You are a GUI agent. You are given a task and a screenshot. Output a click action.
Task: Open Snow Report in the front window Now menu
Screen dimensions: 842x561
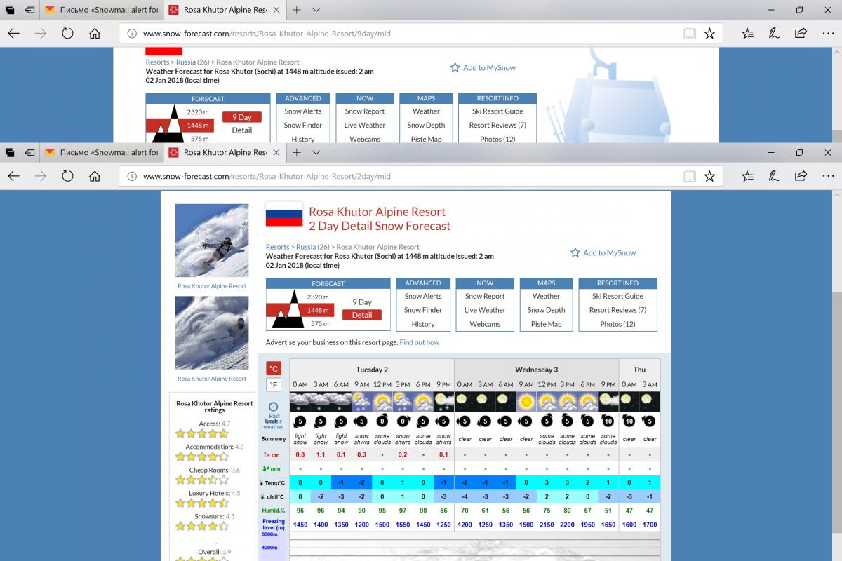pyautogui.click(x=485, y=296)
